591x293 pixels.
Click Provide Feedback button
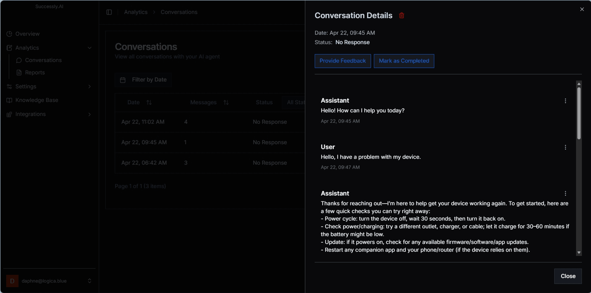343,61
